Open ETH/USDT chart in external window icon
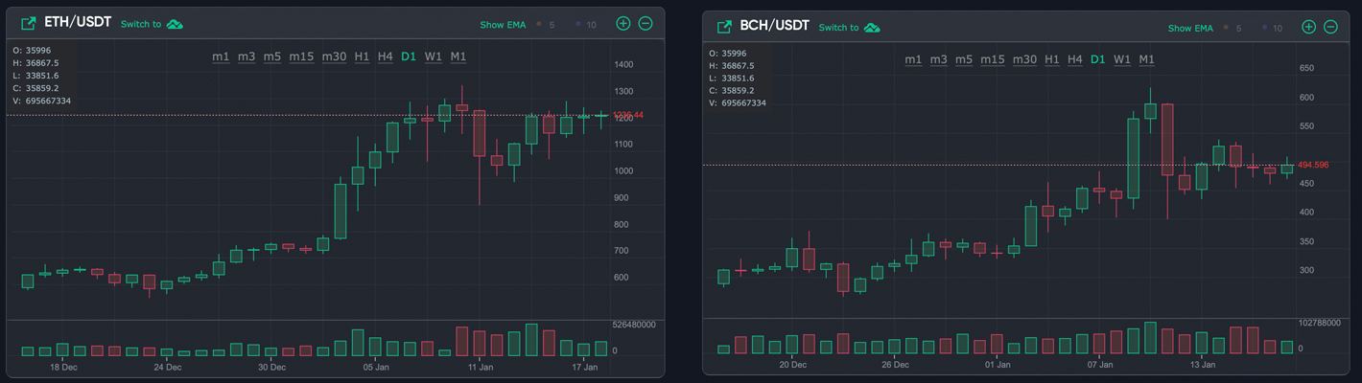1362x383 pixels. tap(28, 23)
